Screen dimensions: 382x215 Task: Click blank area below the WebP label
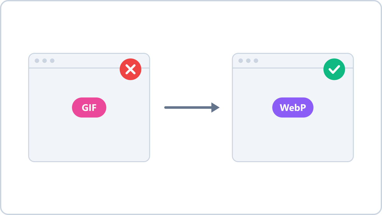[293, 139]
